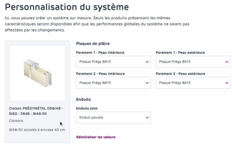The height and width of the screenshot is (150, 232).
Task: Click chevron arrow of Parement 1 Peau extérieure
Action: [x=227, y=62]
